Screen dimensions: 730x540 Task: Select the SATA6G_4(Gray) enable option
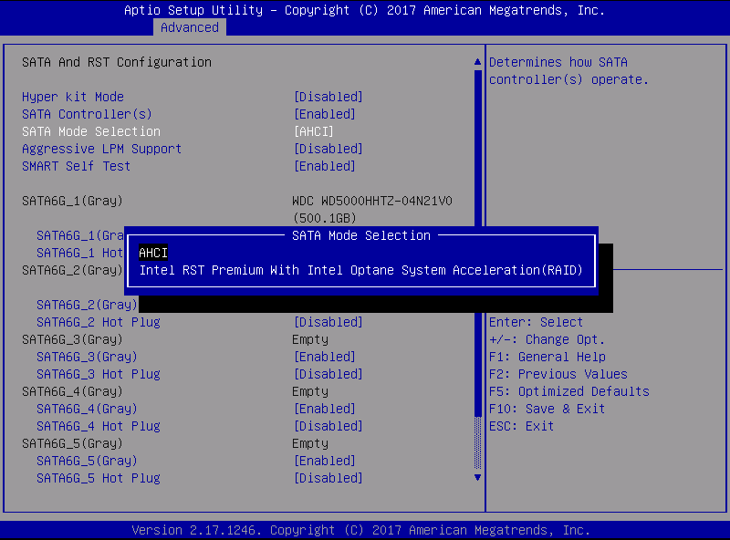coord(87,409)
